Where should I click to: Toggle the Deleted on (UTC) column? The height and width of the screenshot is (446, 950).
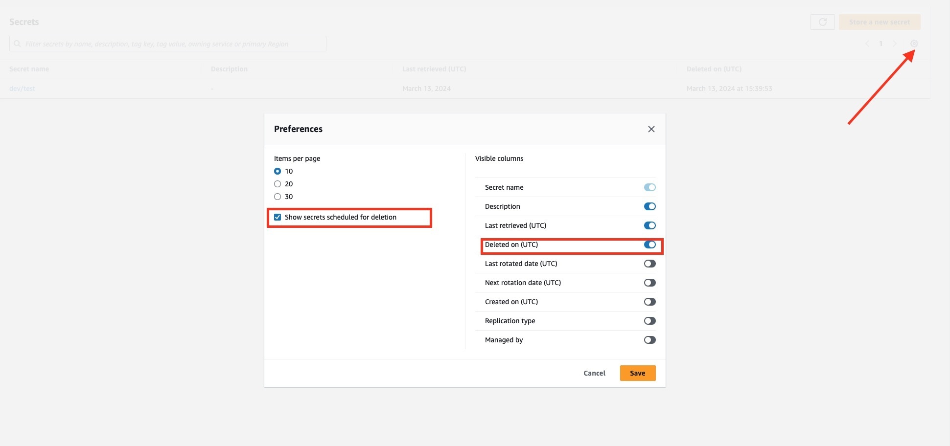(x=649, y=245)
